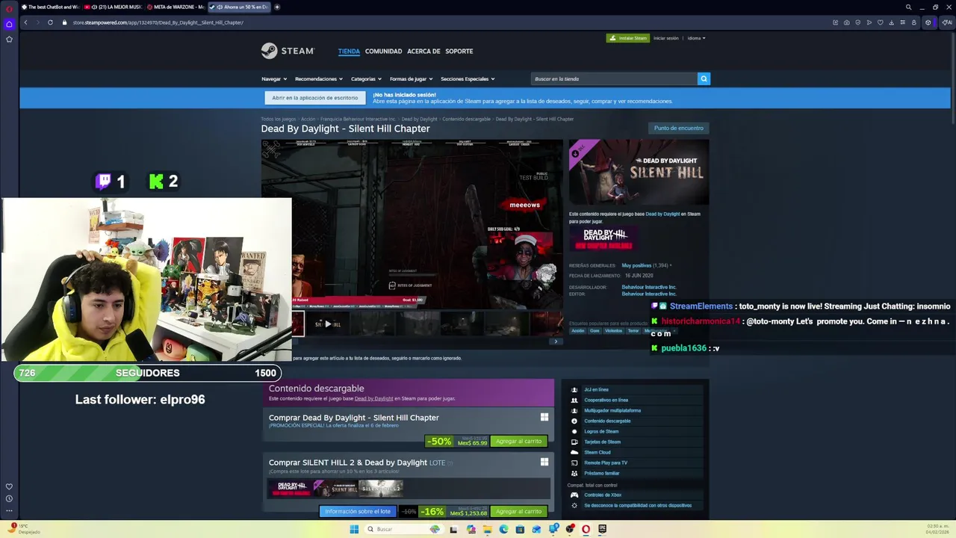Click the Opera profile account icon

pyautogui.click(x=913, y=22)
